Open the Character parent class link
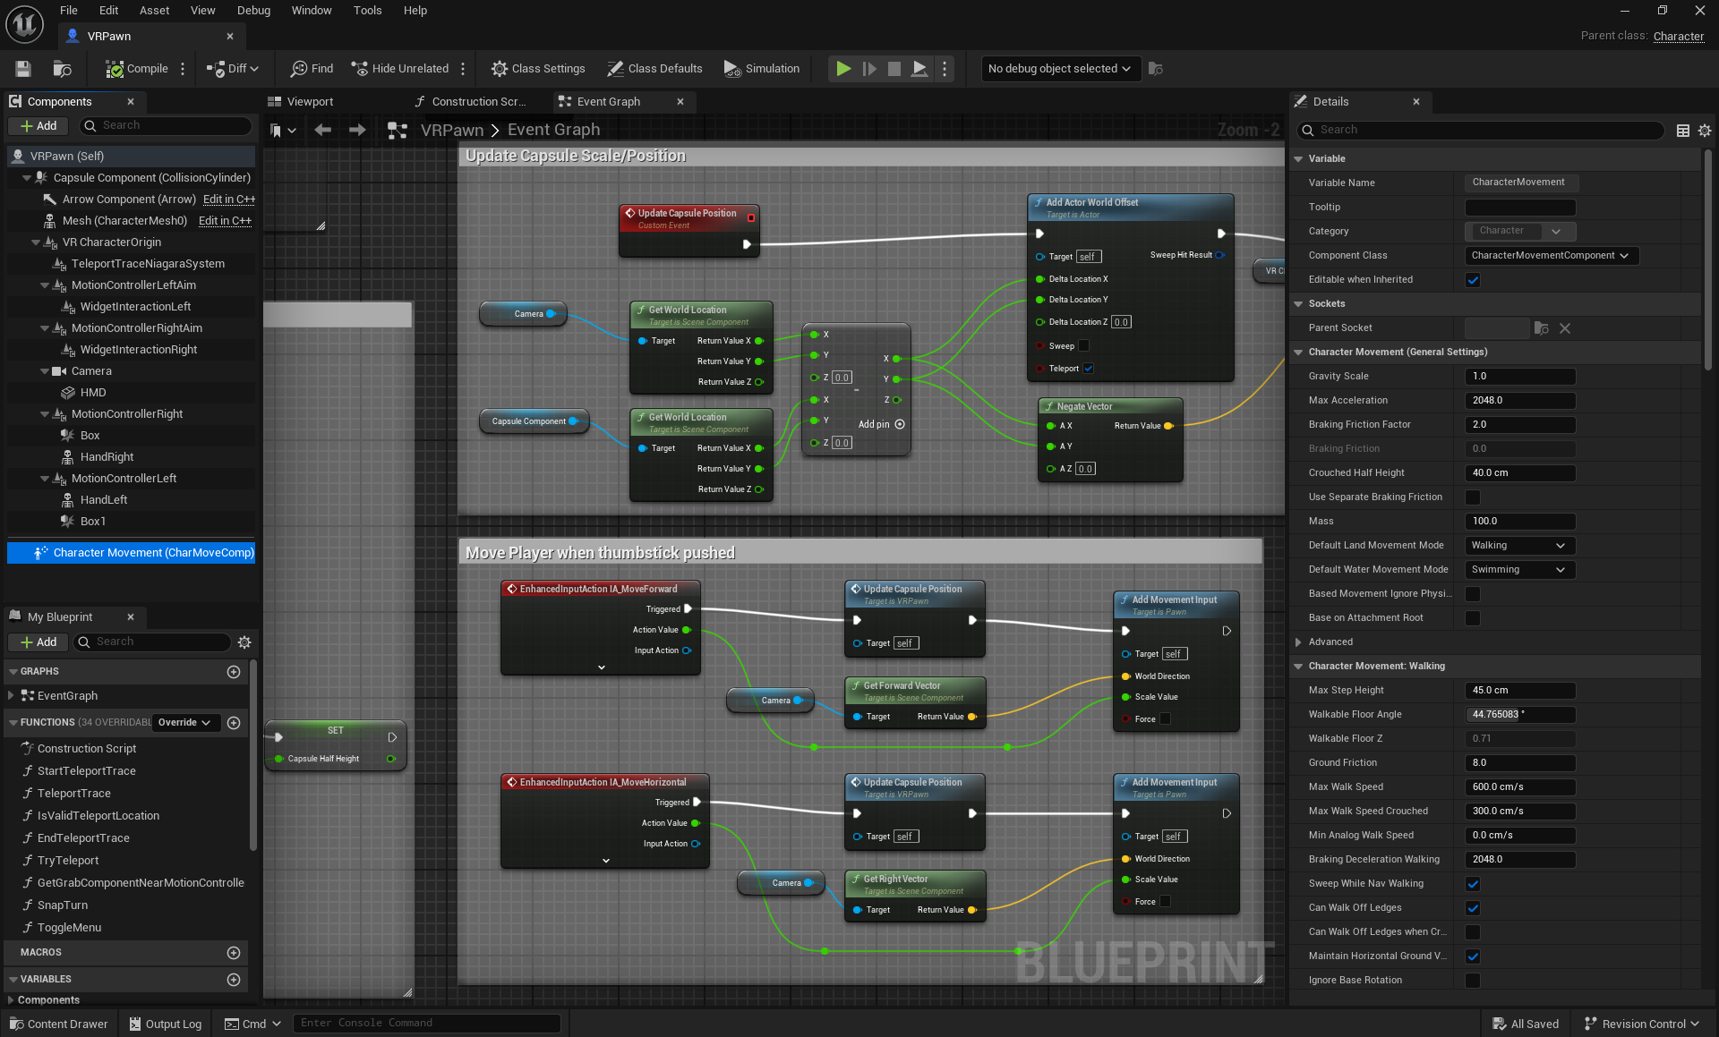Viewport: 1719px width, 1037px height. (x=1678, y=37)
